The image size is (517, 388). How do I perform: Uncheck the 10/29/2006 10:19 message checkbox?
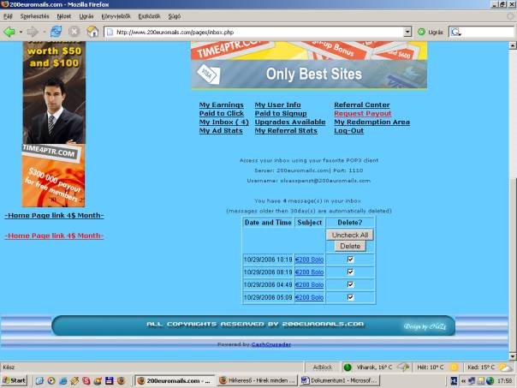pos(349,259)
